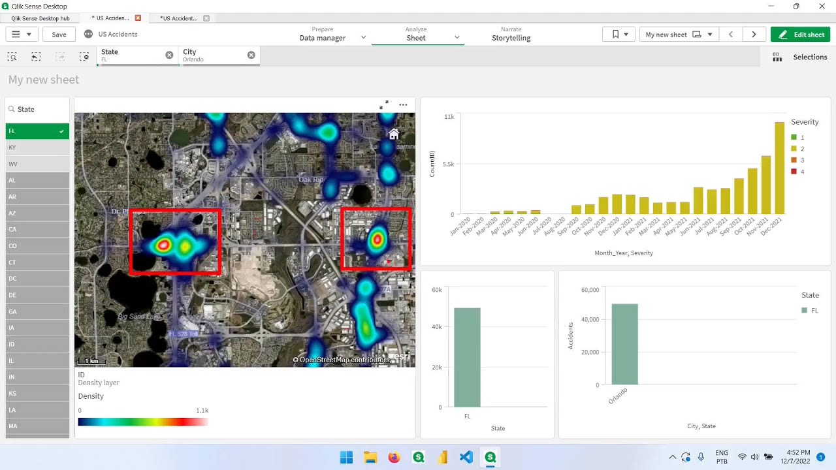Open File Explorer from the taskbar
The width and height of the screenshot is (836, 470).
[x=370, y=457]
